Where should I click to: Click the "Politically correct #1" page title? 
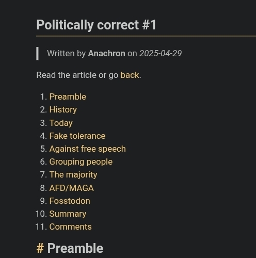pyautogui.click(x=96, y=25)
